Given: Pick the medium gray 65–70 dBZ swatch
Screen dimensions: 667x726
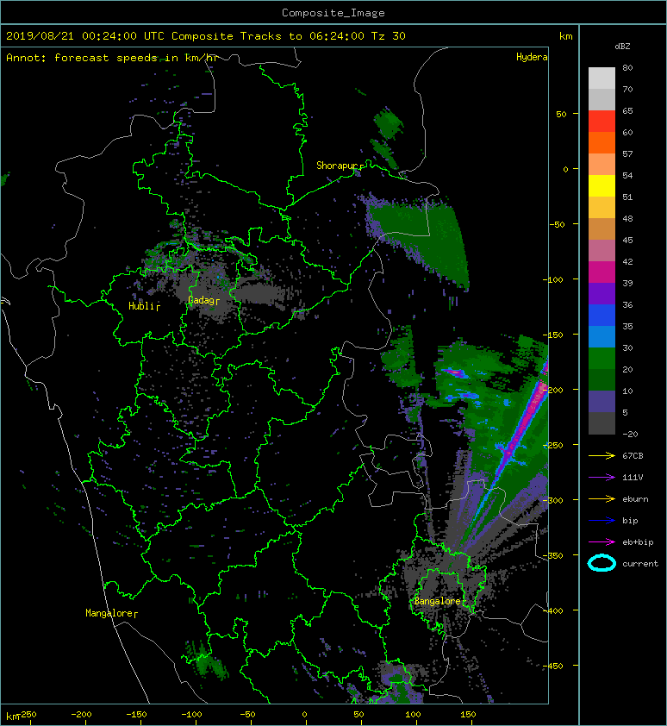Looking at the screenshot, I should (602, 99).
